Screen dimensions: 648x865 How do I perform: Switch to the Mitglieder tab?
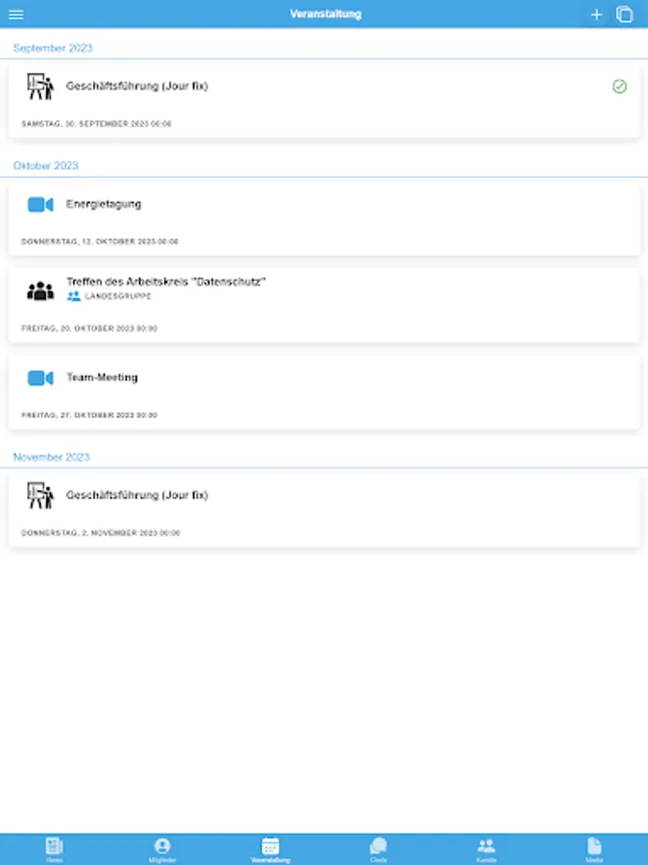(162, 850)
